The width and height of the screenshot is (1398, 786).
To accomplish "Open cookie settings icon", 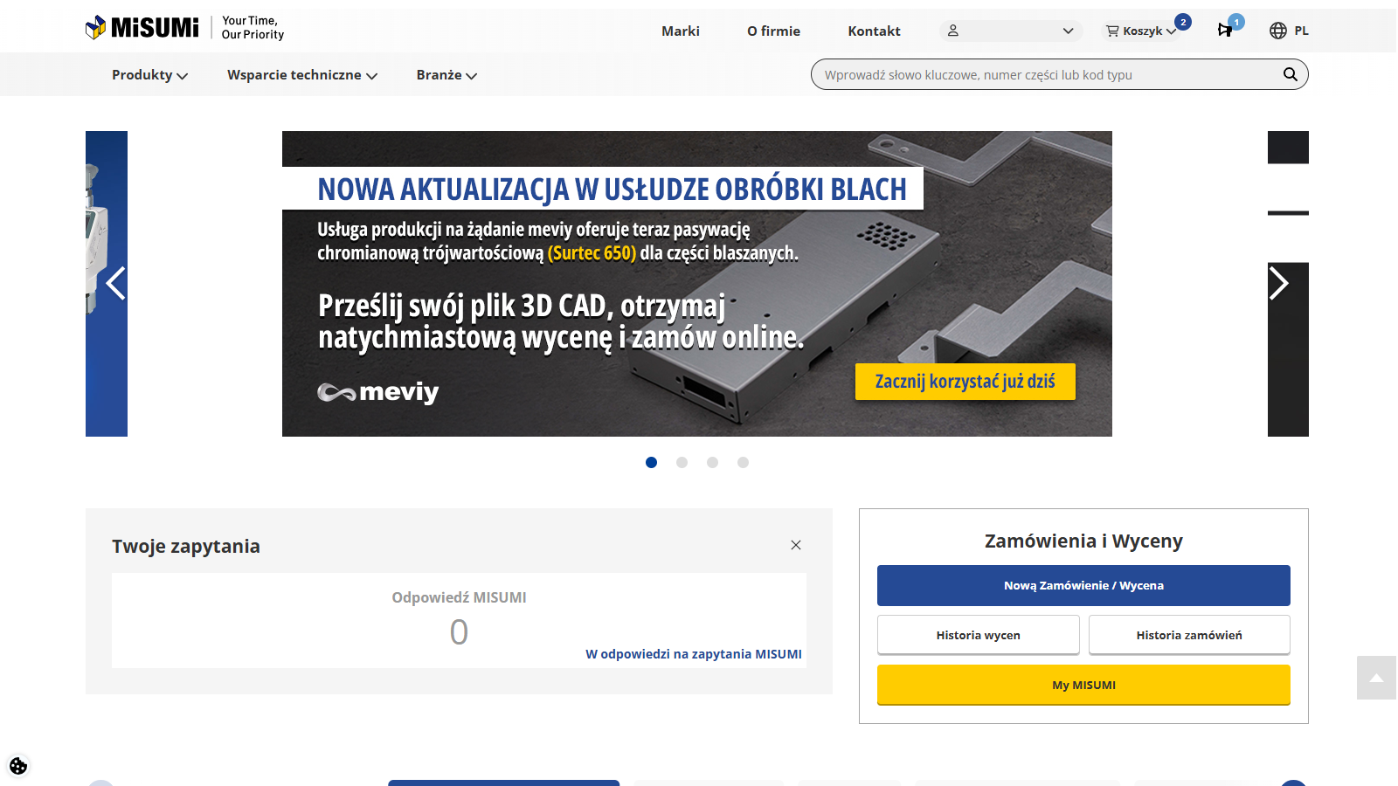I will (18, 766).
